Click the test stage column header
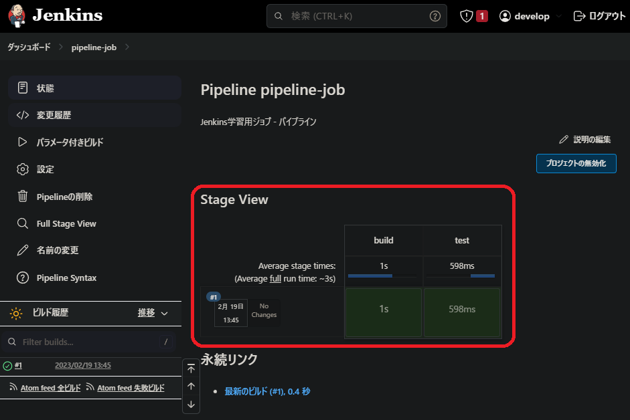The height and width of the screenshot is (420, 630). 462,240
